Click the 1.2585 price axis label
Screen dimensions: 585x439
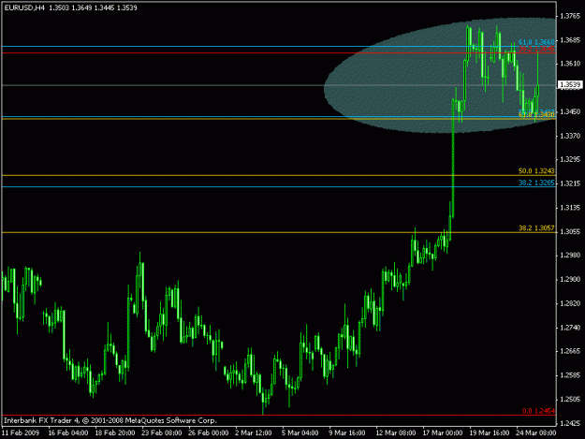[570, 375]
